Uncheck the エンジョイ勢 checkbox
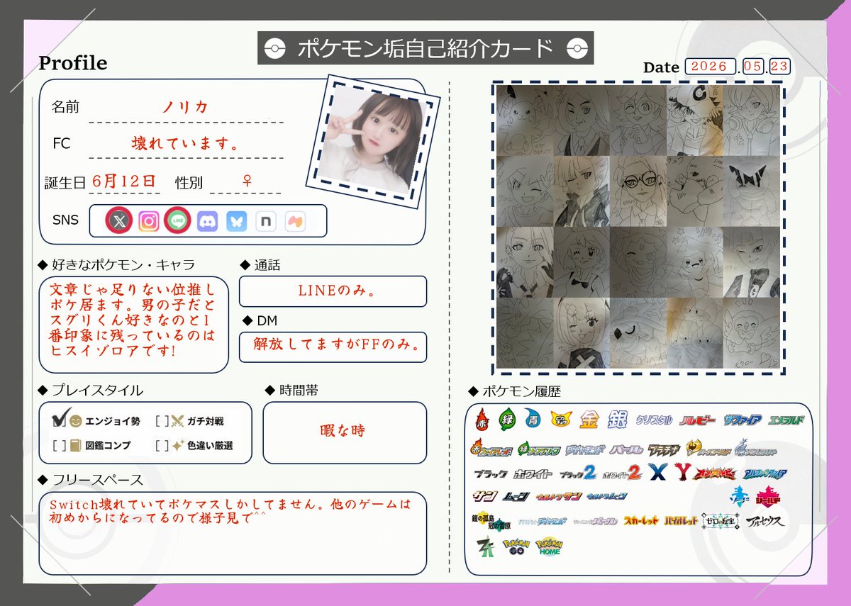Screen dimensions: 851x606 click(59, 420)
